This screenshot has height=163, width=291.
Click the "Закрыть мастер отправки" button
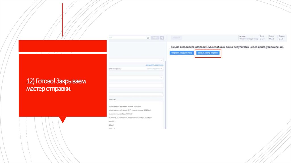(208, 53)
